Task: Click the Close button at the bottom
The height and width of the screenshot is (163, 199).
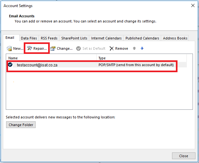Action: coord(184,156)
